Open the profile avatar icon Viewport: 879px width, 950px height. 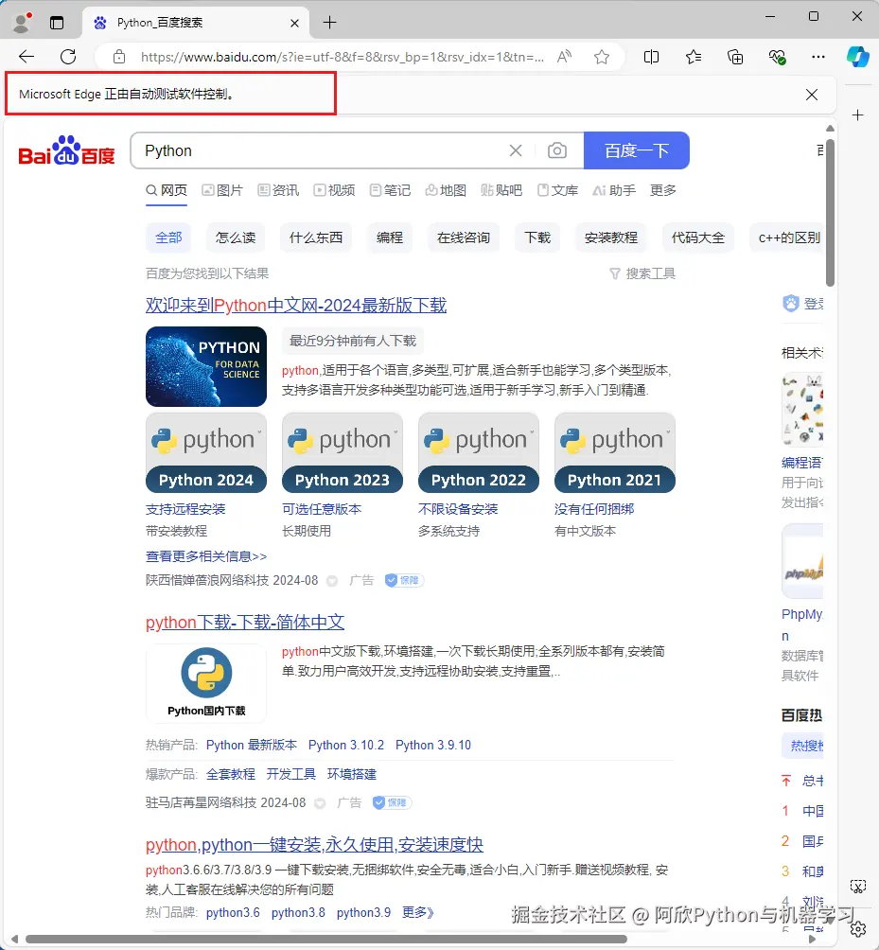pos(22,23)
